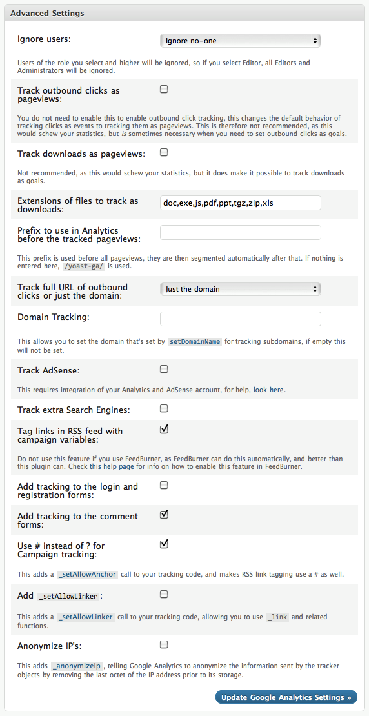Screen dimensions: 369x716
Task: Open the Ignore users dropdown
Action: 240,41
